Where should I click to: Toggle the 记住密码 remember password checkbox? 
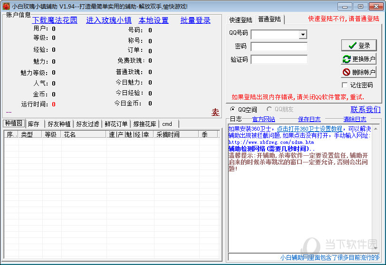pos(345,85)
